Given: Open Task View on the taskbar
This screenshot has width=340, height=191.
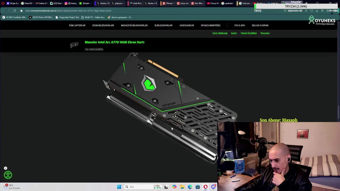Looking at the screenshot, I should [166, 187].
